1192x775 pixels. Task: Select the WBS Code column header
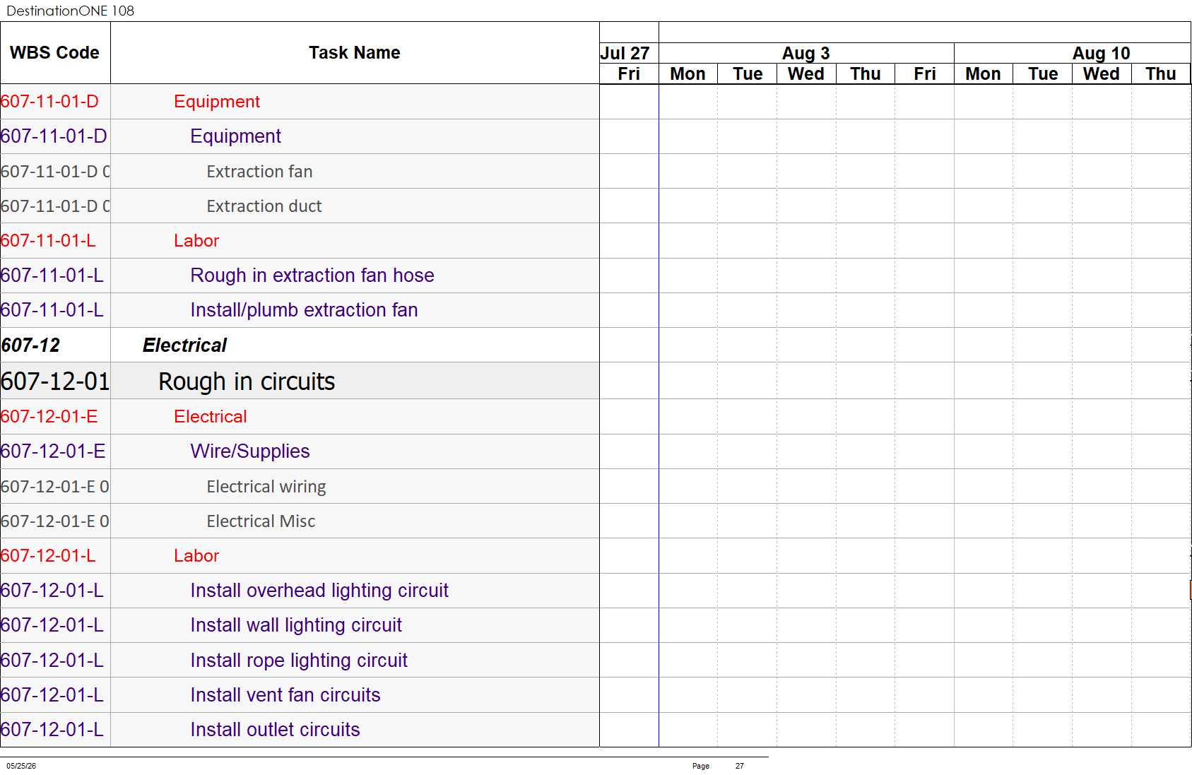point(55,53)
